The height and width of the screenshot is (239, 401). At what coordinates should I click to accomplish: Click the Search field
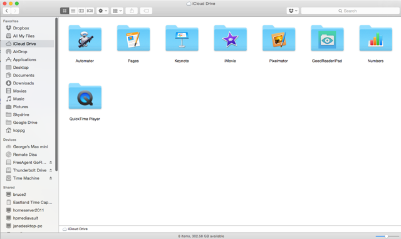coord(350,11)
